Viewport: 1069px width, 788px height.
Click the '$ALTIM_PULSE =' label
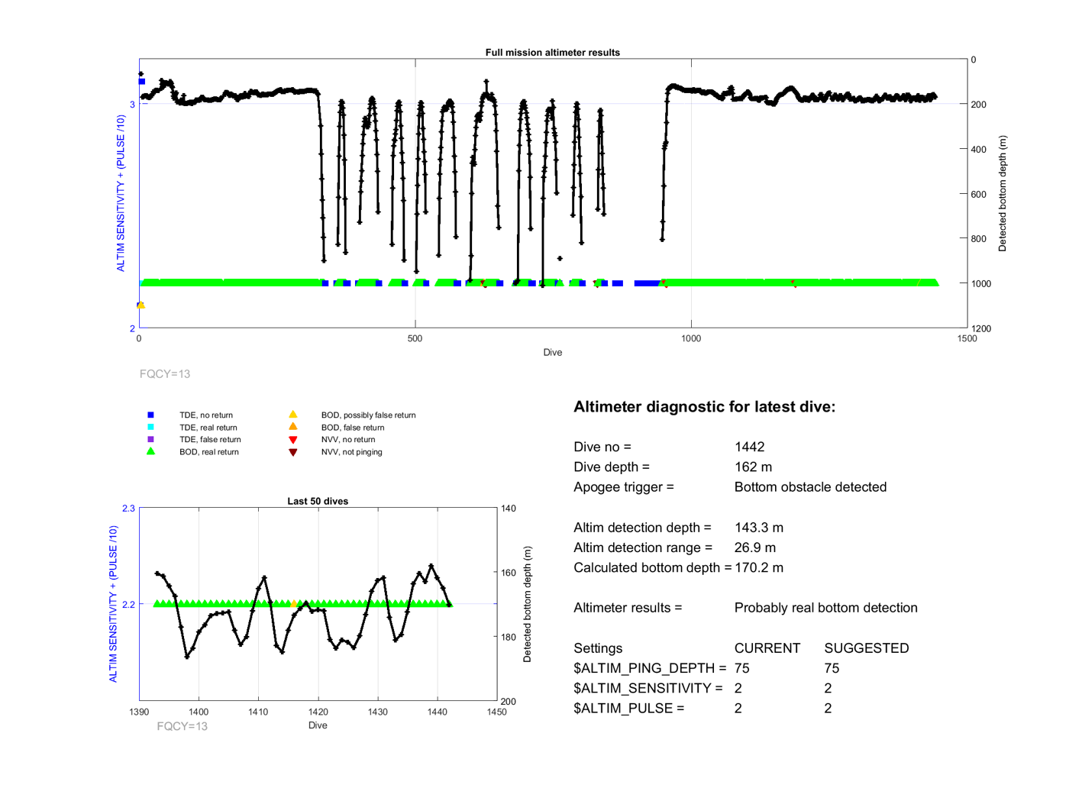pos(629,708)
